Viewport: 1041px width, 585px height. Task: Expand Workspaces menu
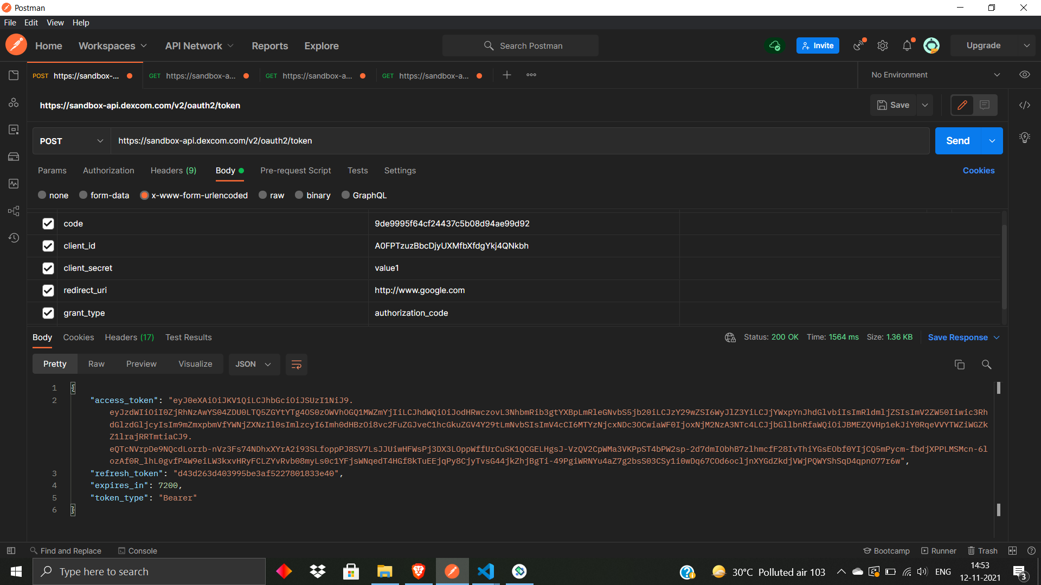click(x=113, y=46)
